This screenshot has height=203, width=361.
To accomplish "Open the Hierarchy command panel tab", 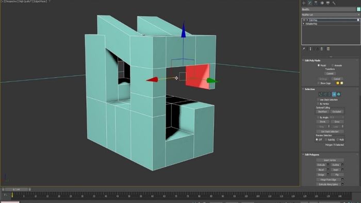I will (x=316, y=3).
